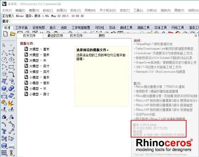Click the Join puzzle-piece icon
199x157 pixels.
tap(4, 103)
